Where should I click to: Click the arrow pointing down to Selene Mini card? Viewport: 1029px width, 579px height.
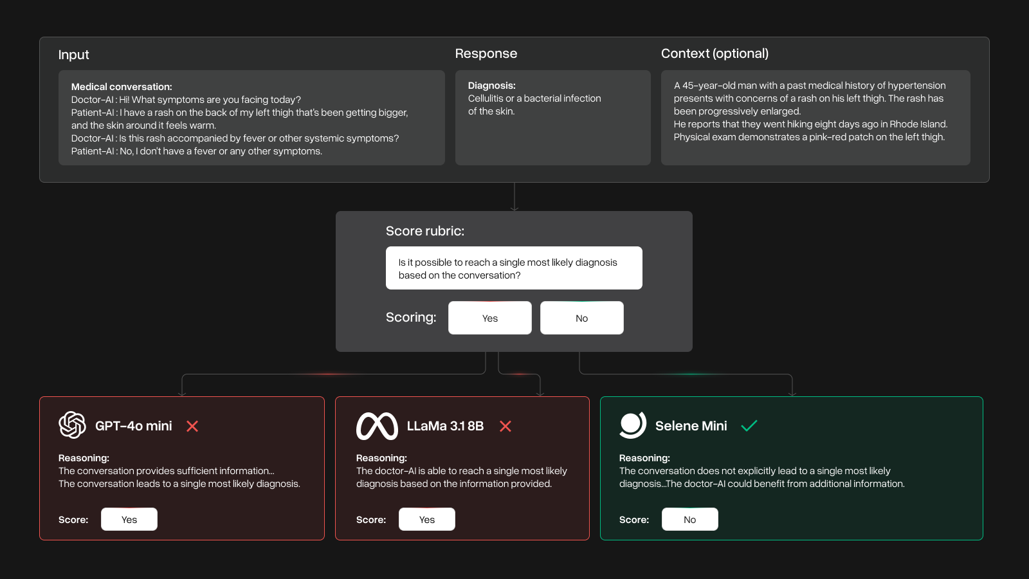coord(792,391)
